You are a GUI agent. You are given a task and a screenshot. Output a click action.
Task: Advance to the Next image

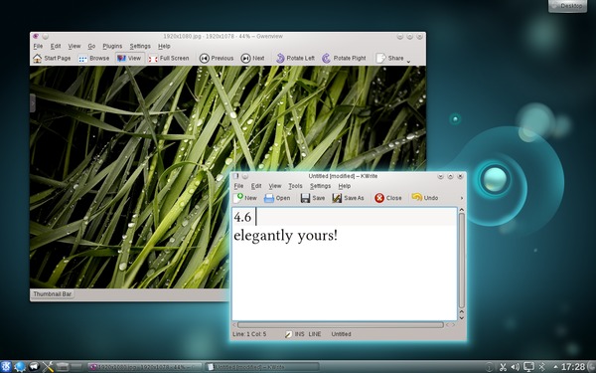click(x=252, y=59)
